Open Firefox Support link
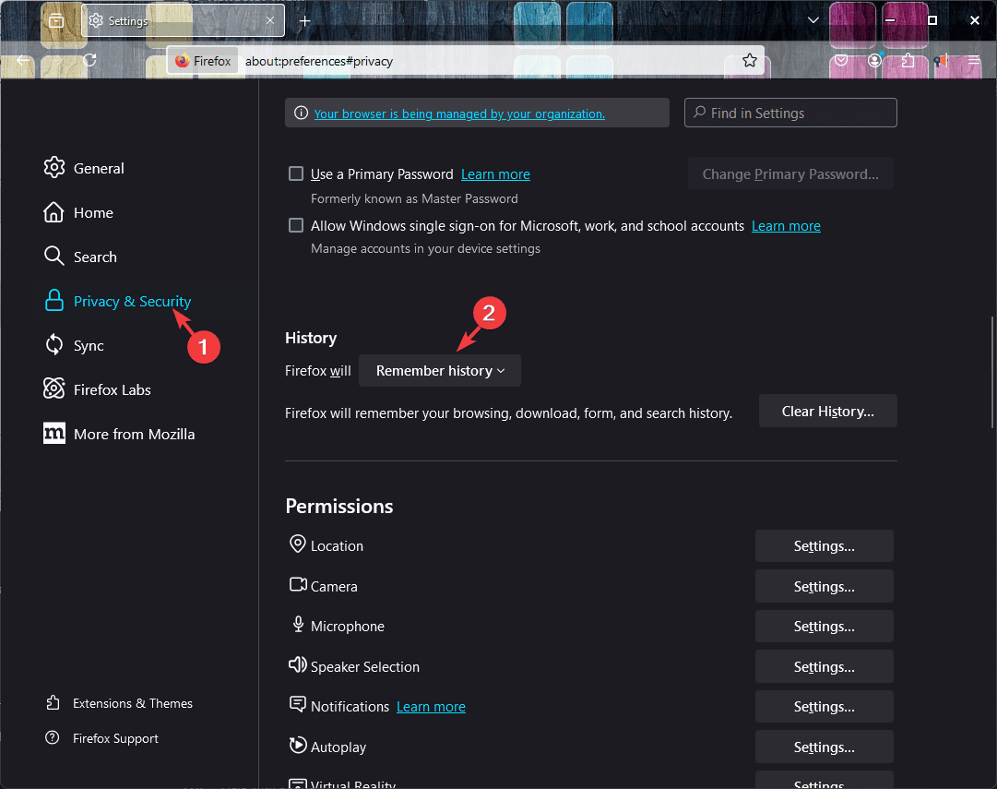Screen dimensions: 997x789 [115, 738]
